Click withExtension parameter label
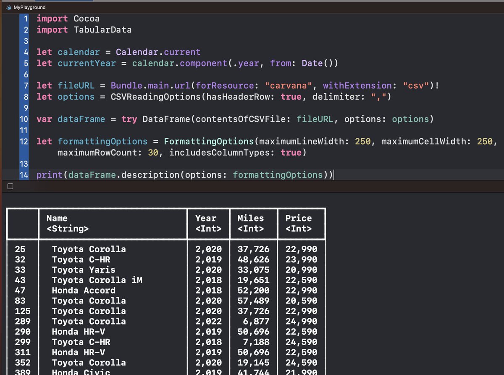 pyautogui.click(x=357, y=86)
